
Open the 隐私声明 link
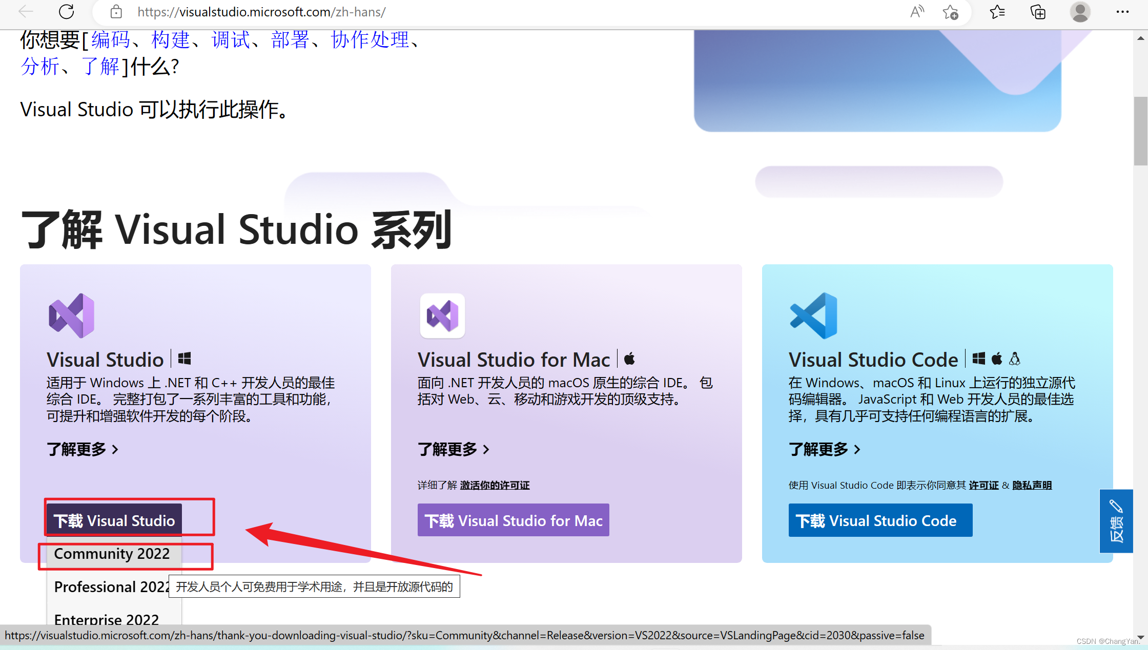tap(1031, 485)
